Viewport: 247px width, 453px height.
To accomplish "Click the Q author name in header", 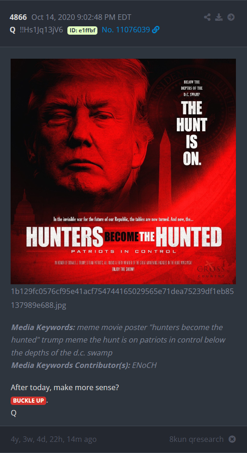I will (12, 30).
